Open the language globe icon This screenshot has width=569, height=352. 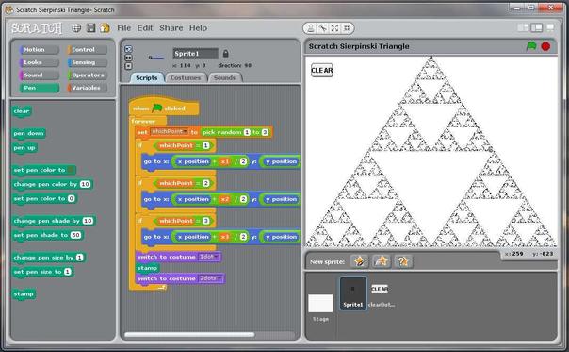point(76,28)
